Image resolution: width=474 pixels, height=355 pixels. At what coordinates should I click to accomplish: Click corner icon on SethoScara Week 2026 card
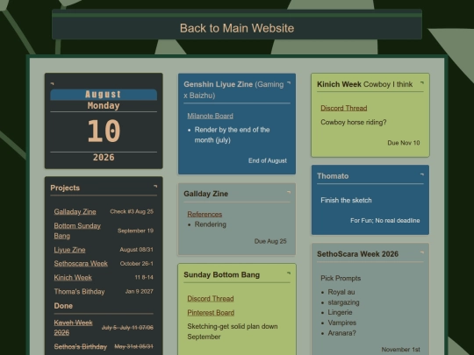coord(422,252)
